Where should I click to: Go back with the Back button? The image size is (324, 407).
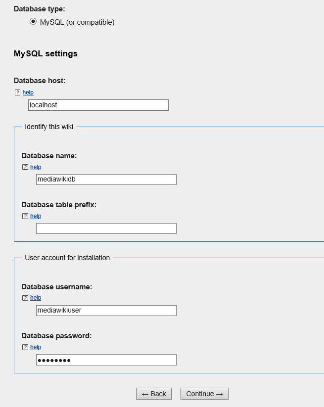click(154, 394)
